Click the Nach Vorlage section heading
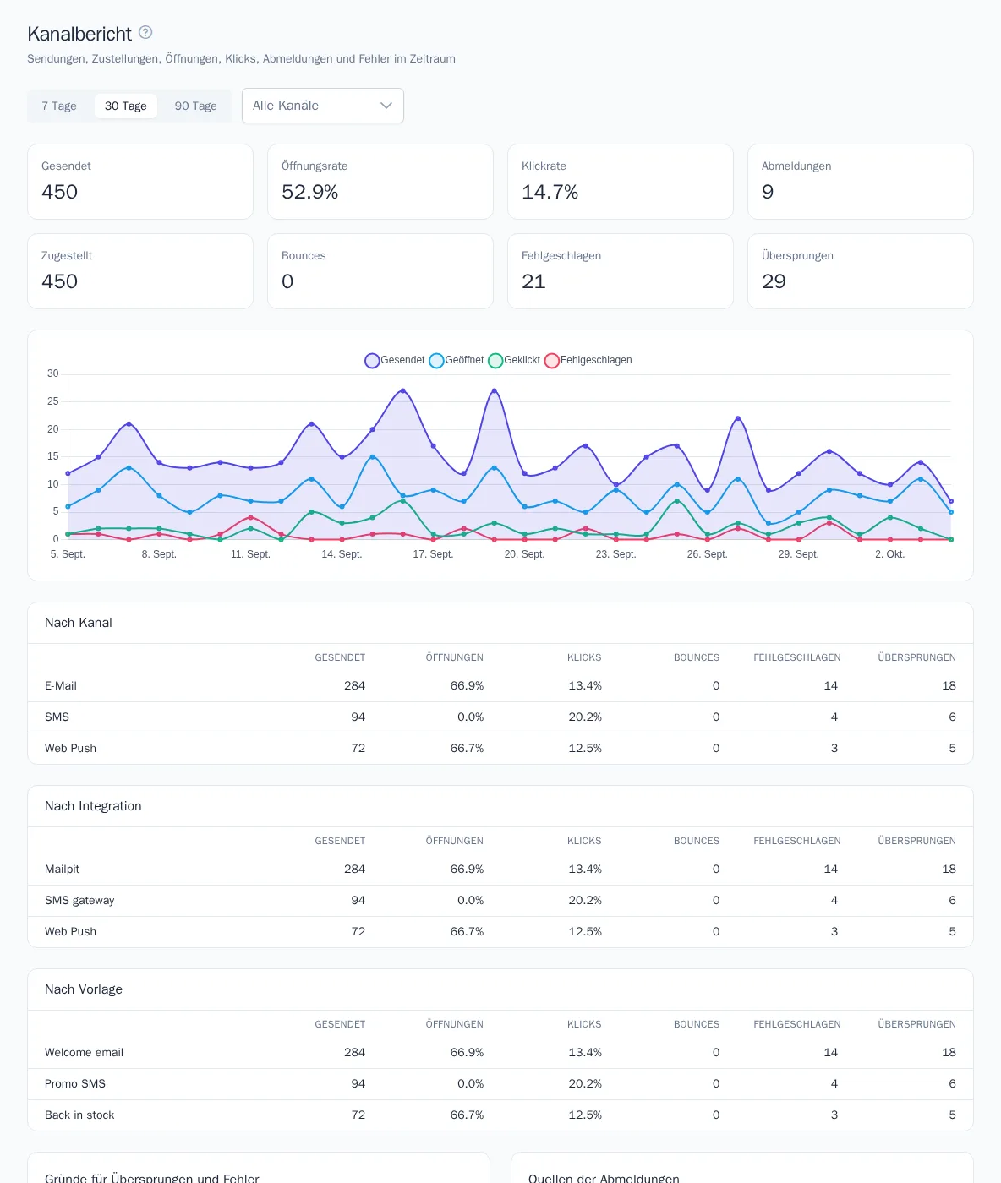Image resolution: width=1001 pixels, height=1183 pixels. click(84, 989)
